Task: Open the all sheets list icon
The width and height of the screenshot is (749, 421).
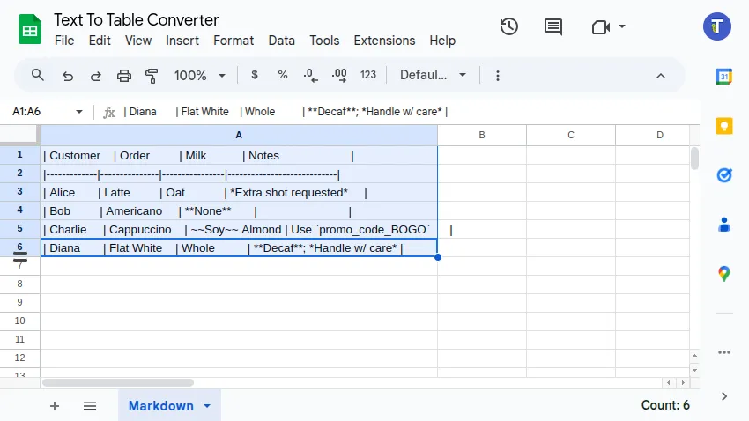Action: coord(90,406)
